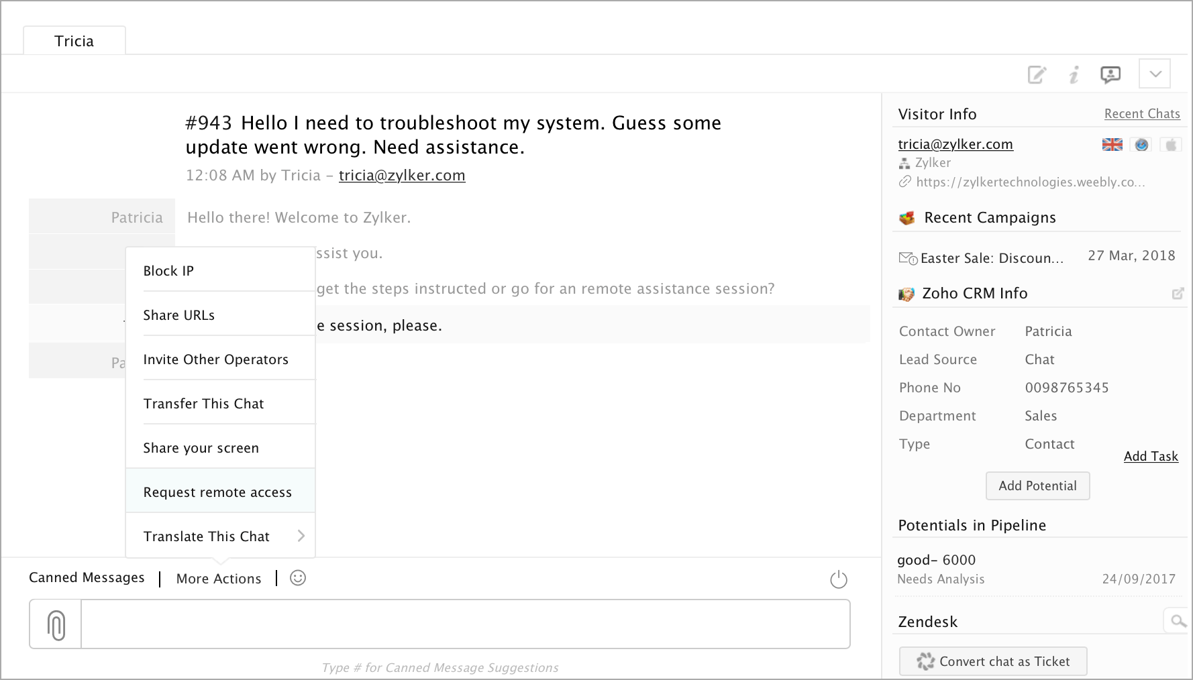Click the 27 Mar, 2018 campaign date
Viewport: 1193px width, 680px height.
coord(1131,256)
